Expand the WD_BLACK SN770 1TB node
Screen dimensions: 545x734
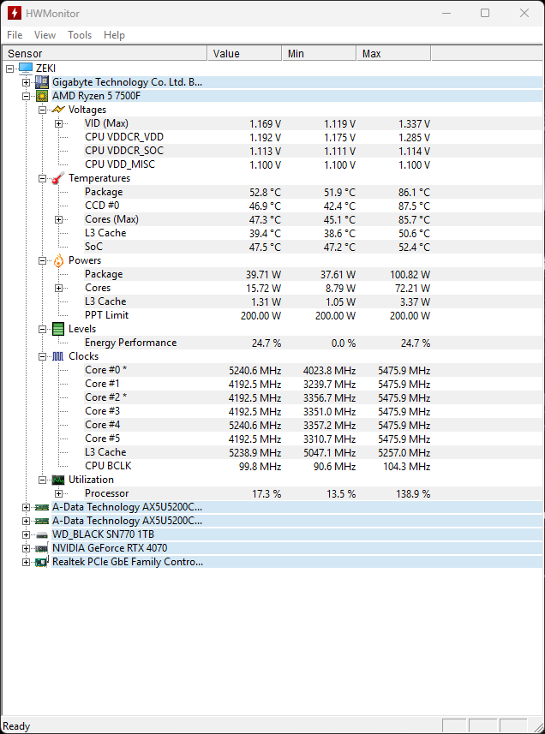coord(27,534)
